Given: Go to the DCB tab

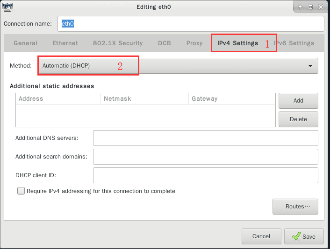Looking at the screenshot, I should click(164, 43).
